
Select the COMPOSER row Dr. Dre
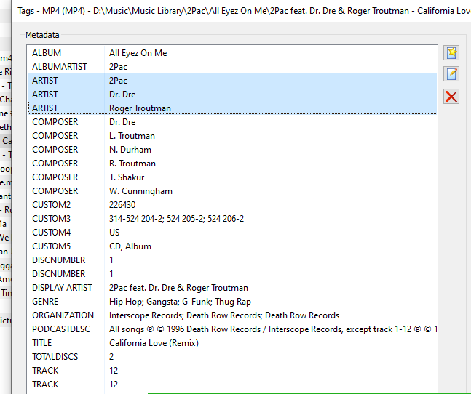[x=232, y=122]
